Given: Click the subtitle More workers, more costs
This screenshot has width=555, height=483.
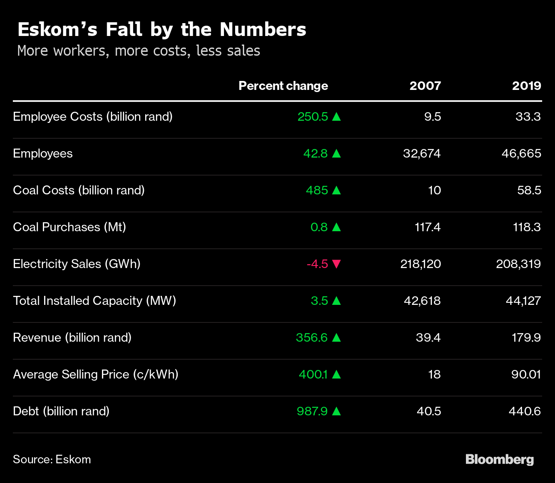Looking at the screenshot, I should [x=139, y=51].
